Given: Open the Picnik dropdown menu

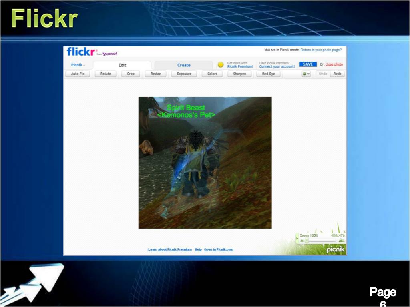Looking at the screenshot, I should (78, 65).
